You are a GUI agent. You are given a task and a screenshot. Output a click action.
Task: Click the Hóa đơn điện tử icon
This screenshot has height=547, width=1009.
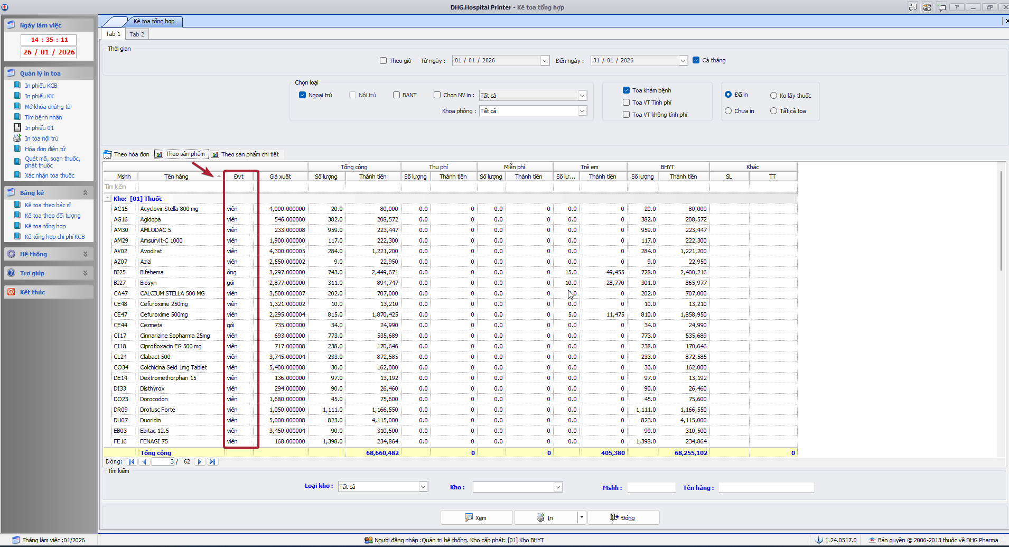pos(17,149)
